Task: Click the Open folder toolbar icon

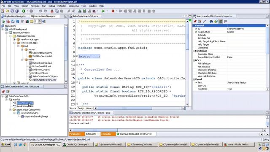Action: (x=8, y=11)
